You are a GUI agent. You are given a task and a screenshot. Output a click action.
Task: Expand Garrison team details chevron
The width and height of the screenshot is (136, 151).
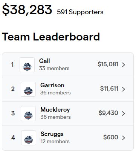pos(124,89)
